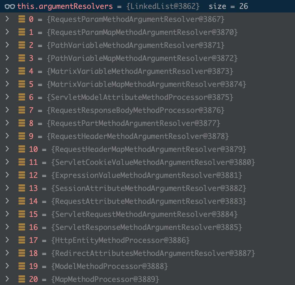The width and height of the screenshot is (295, 285).
Task: Expand element 13 SessionAttributeMethodArgumentResolver
Action: coord(7,188)
